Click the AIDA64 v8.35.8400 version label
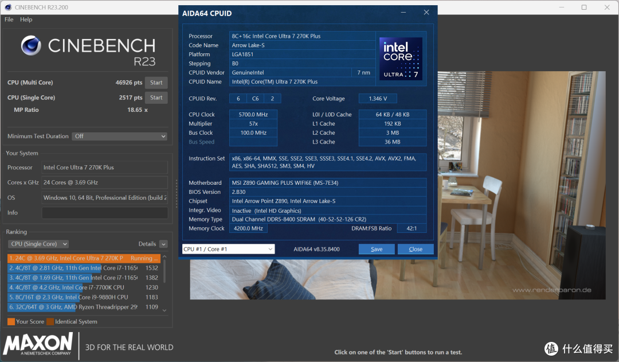Viewport: 619px width, 362px height. point(316,249)
